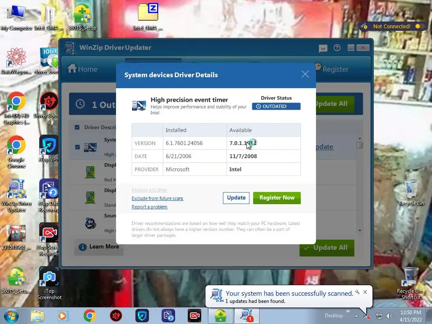
Task: Open Intel(R) HD Graphics Chrome shortcut
Action: (16, 108)
